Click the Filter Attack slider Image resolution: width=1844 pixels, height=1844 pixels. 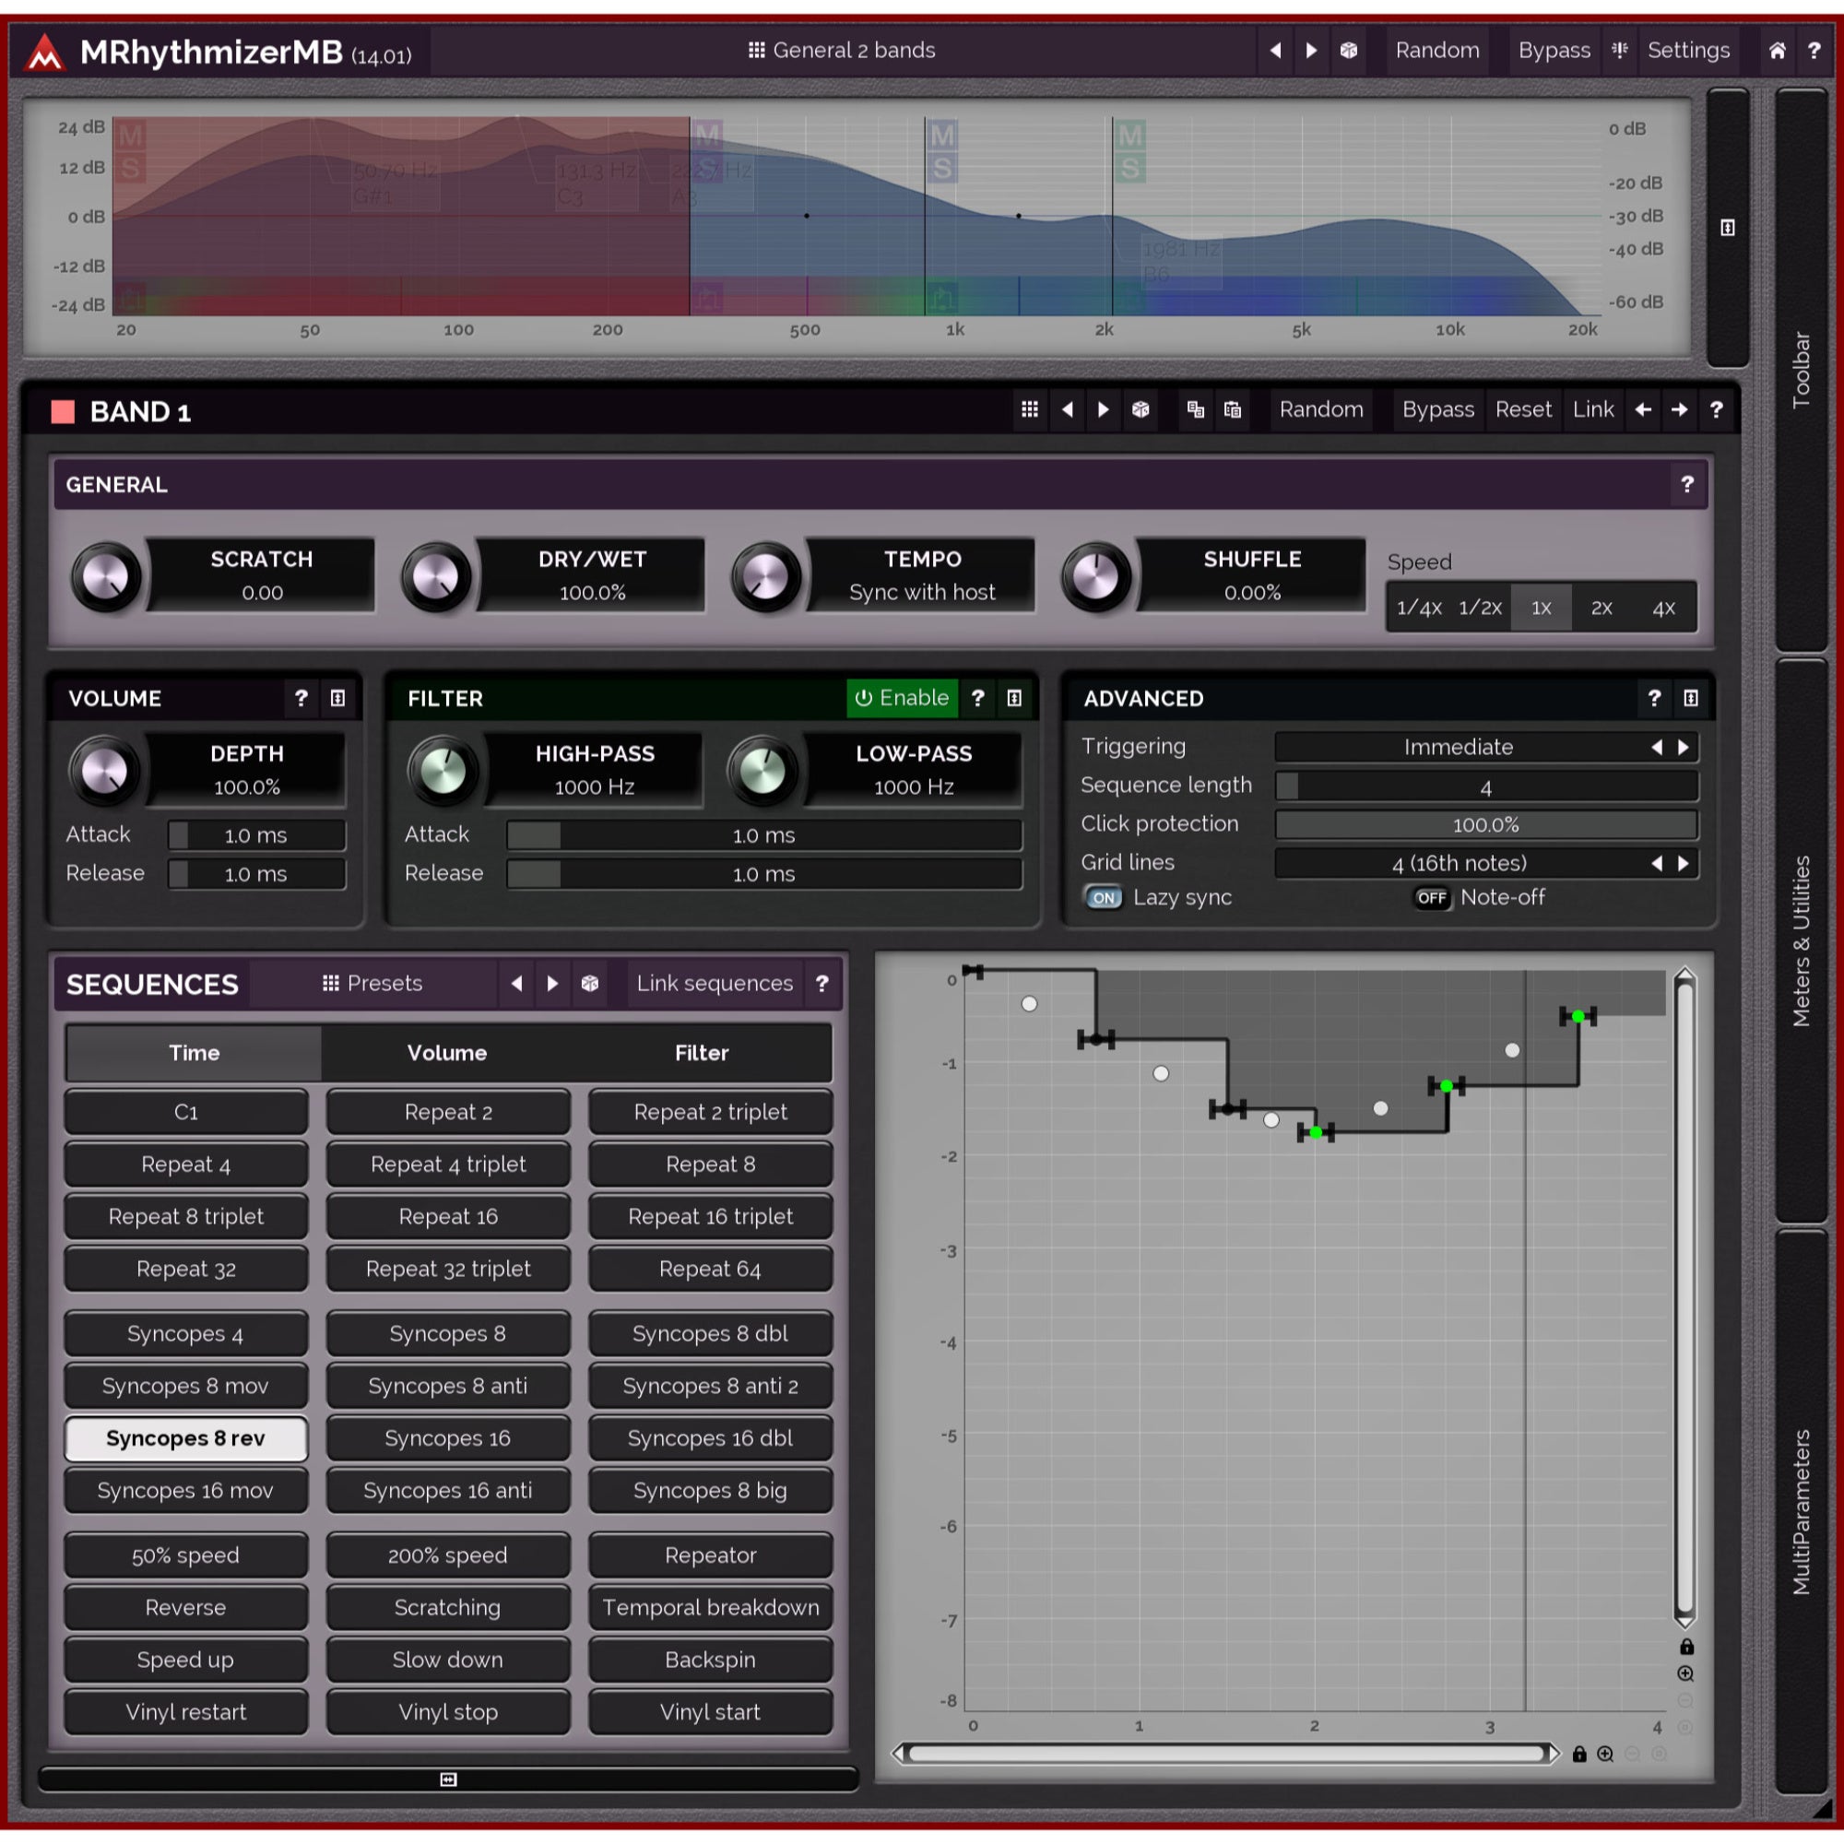click(763, 835)
